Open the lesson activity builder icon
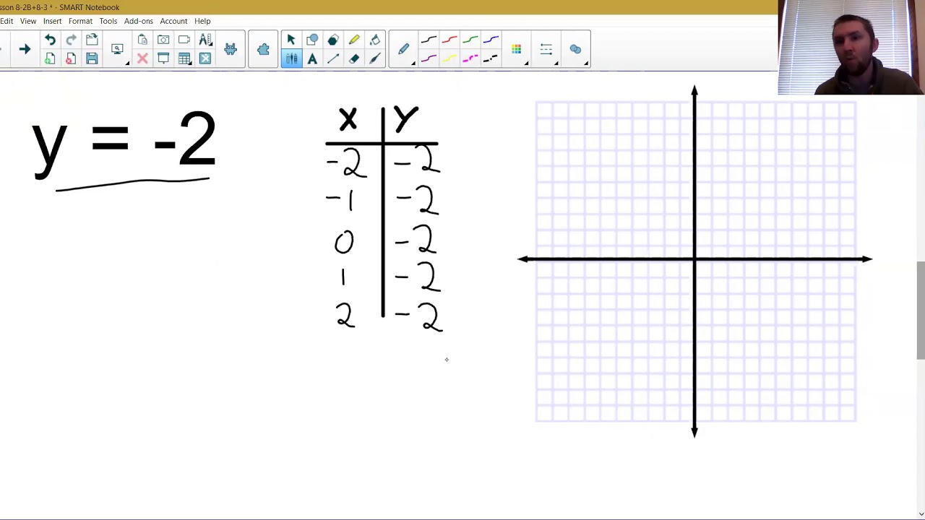The image size is (925, 520). click(231, 49)
